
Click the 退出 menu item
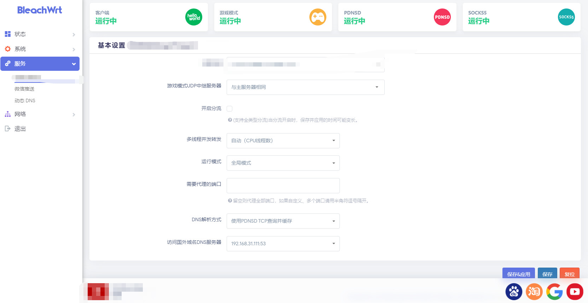[40, 129]
